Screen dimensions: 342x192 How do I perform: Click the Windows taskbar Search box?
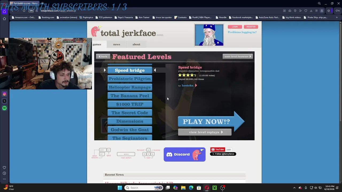[144, 188]
